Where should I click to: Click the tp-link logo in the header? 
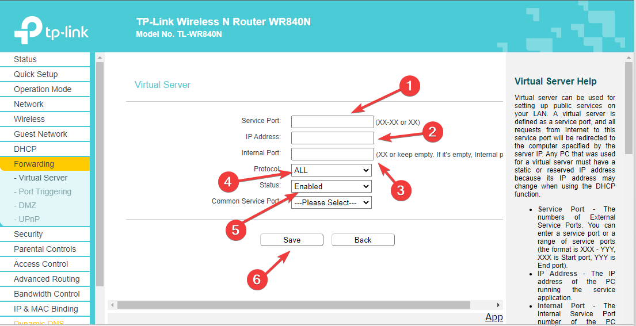click(x=51, y=30)
